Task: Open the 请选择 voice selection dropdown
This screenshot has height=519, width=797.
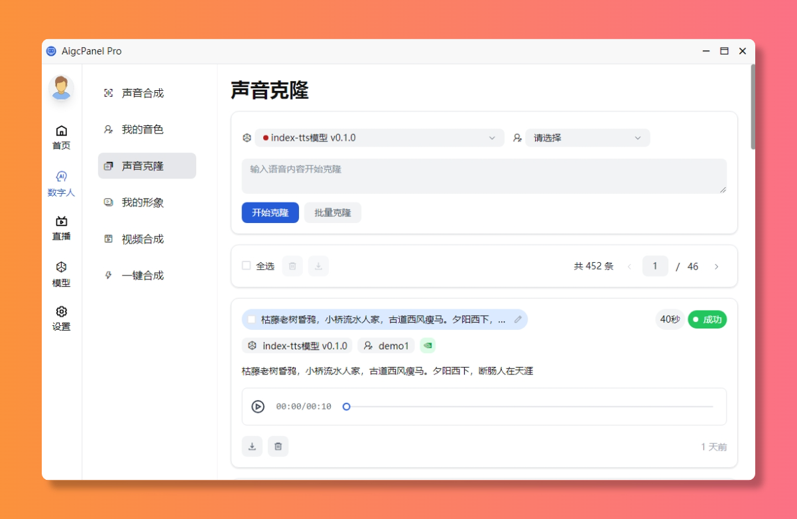Action: click(587, 138)
